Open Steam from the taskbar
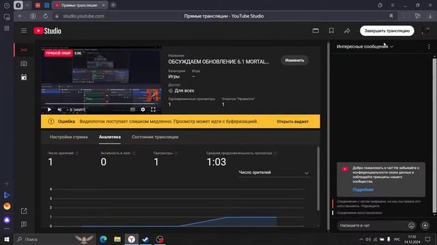Image resolution: width=437 pixels, height=245 pixels. (145, 239)
